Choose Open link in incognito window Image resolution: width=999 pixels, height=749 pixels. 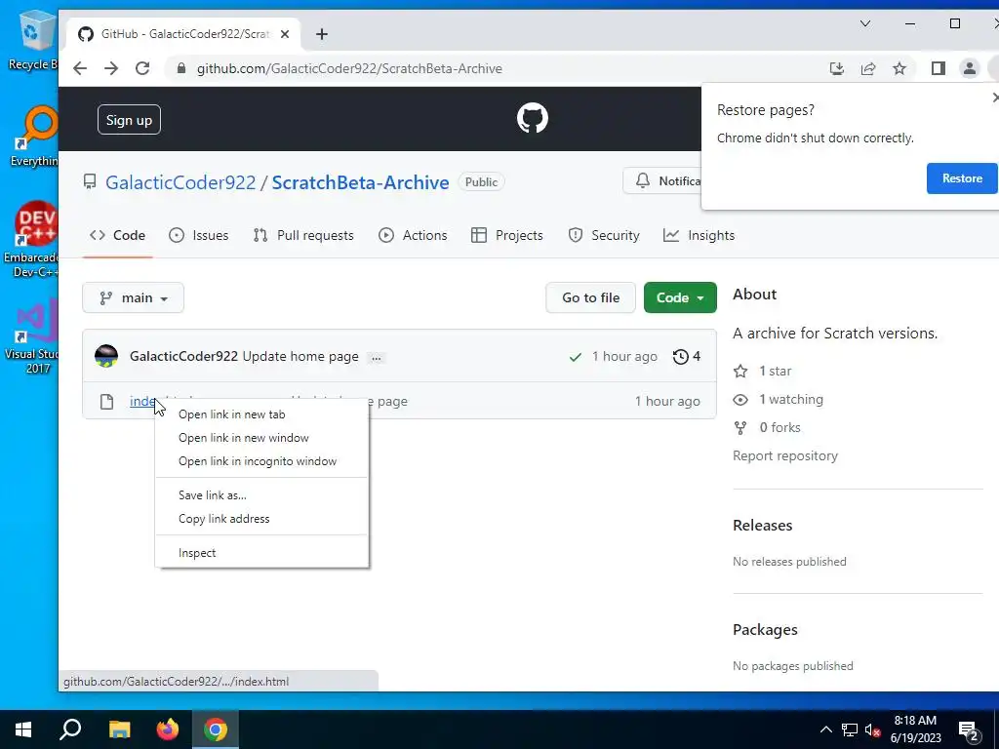point(261,461)
